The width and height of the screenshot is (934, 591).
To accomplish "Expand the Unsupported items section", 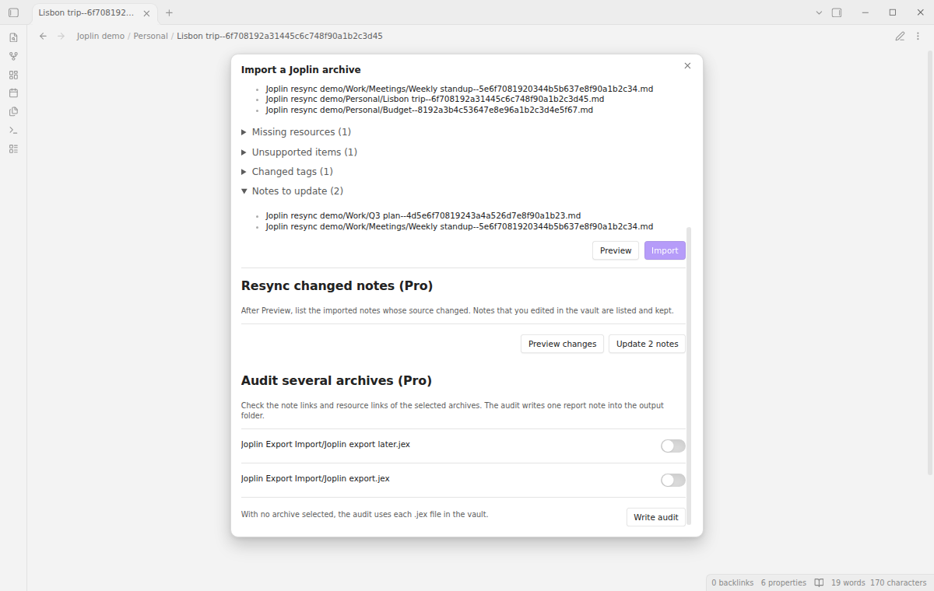I will [299, 152].
